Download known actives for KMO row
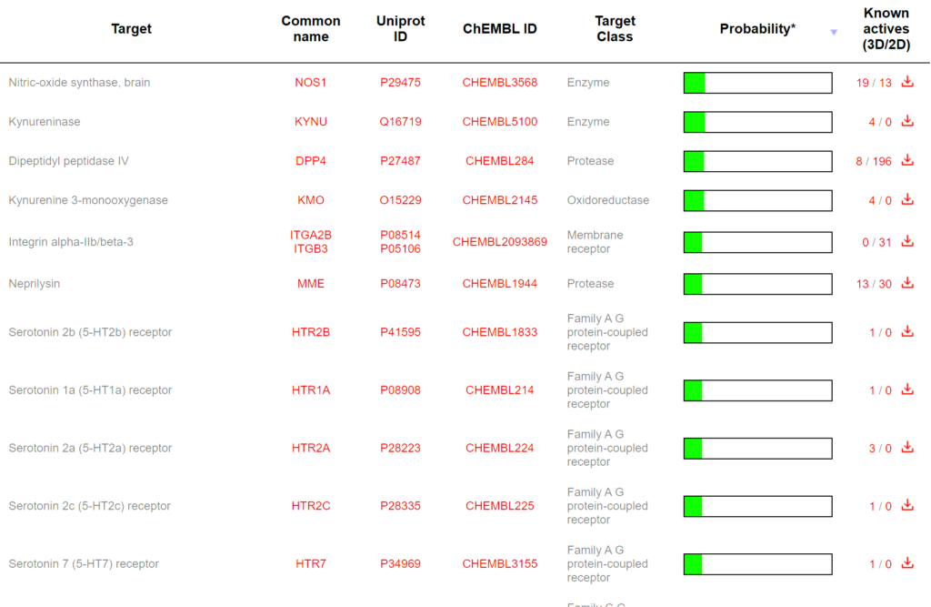The height and width of the screenshot is (607, 931). [x=906, y=199]
